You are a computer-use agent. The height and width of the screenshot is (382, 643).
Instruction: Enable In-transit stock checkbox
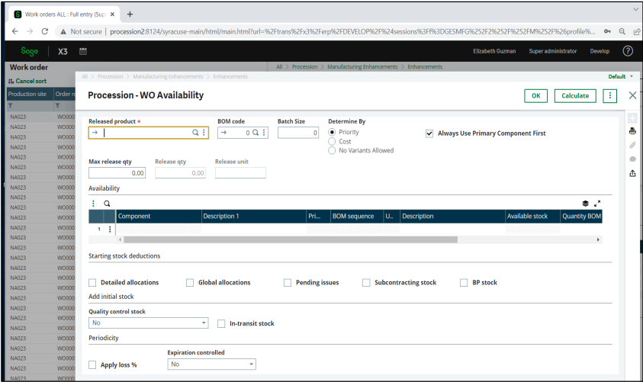pos(221,324)
